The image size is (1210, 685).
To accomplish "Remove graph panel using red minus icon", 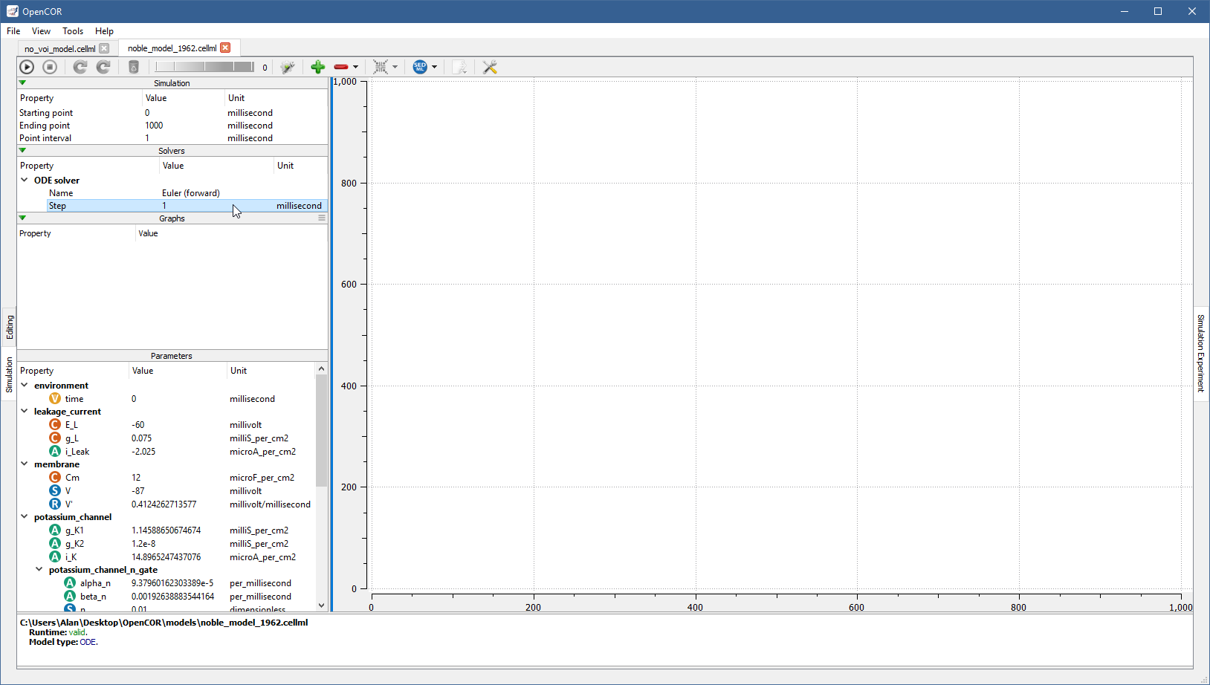I will point(341,67).
